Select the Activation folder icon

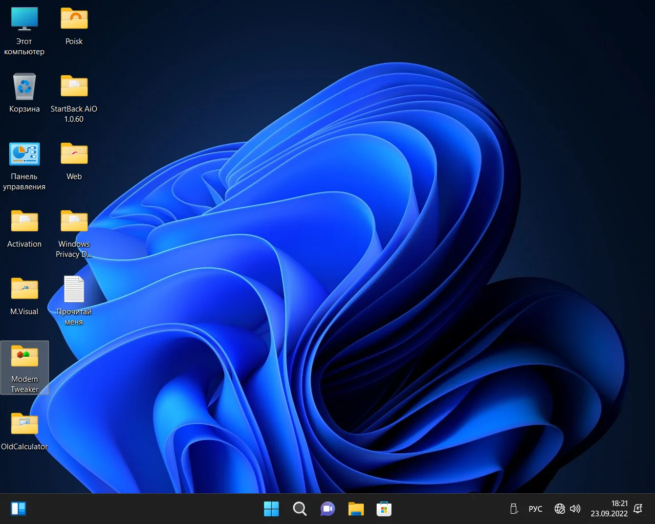click(24, 222)
